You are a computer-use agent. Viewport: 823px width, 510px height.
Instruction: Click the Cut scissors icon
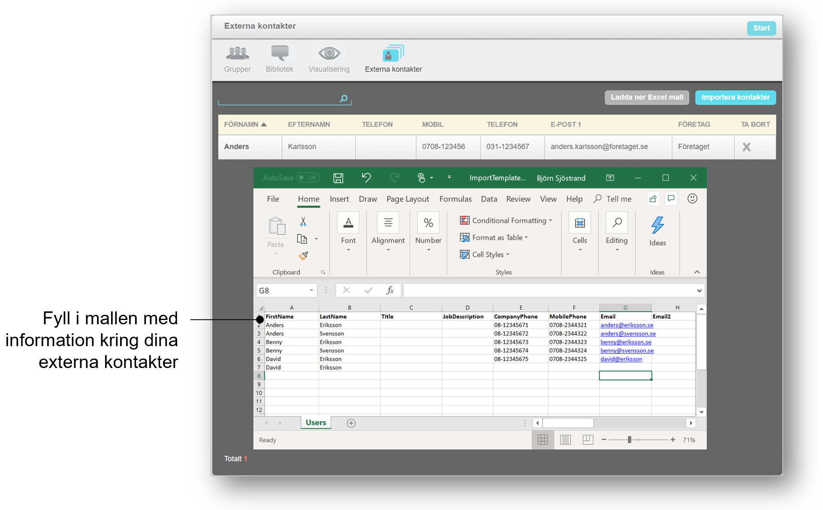(x=303, y=221)
